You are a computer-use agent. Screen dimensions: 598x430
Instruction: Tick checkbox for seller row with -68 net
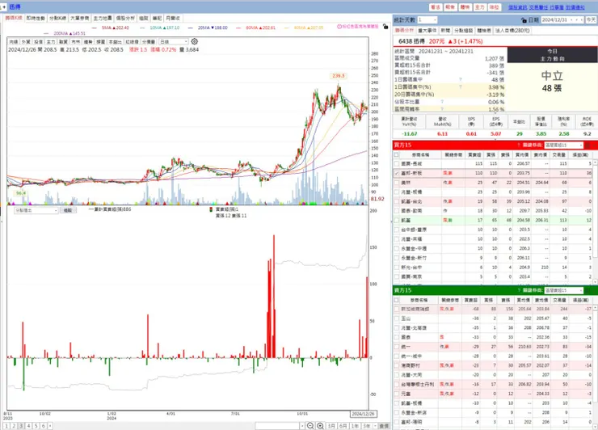[397, 309]
